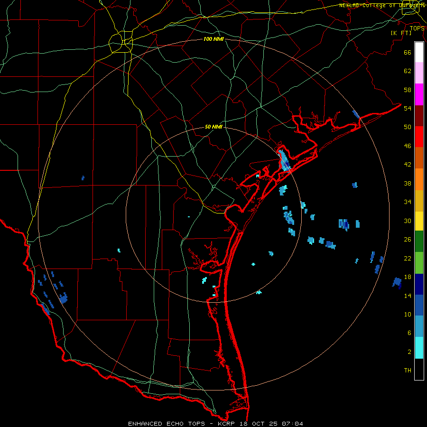The image size is (427, 427).
Task: Click the legend value '50'
Action: [x=408, y=127]
